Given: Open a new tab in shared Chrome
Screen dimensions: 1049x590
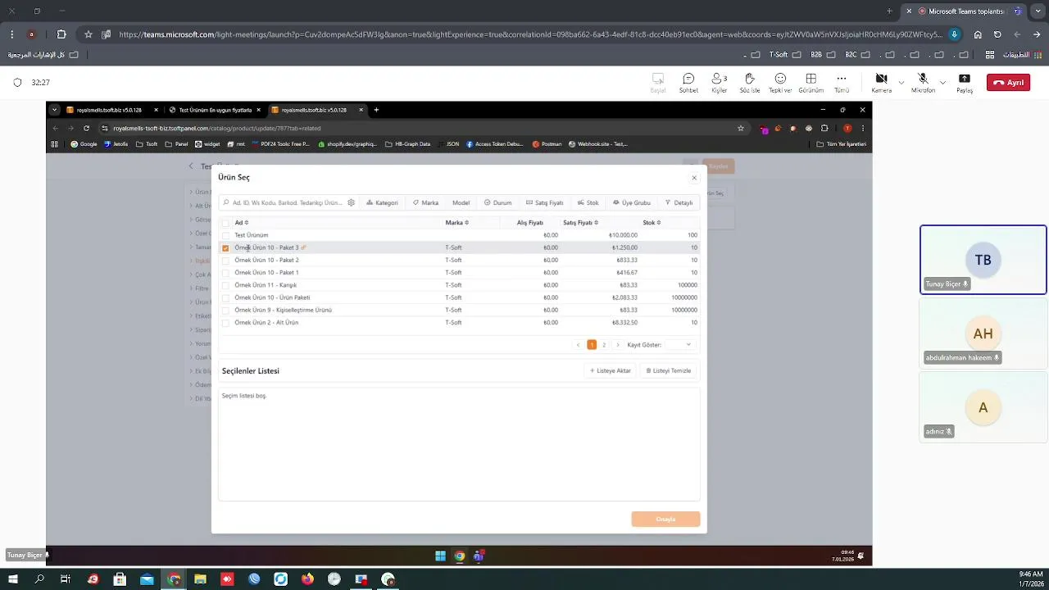Looking at the screenshot, I should tap(376, 110).
